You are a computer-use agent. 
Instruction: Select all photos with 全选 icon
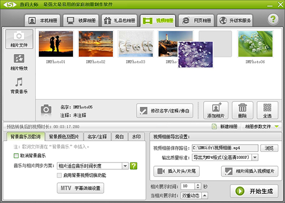tap(267, 107)
